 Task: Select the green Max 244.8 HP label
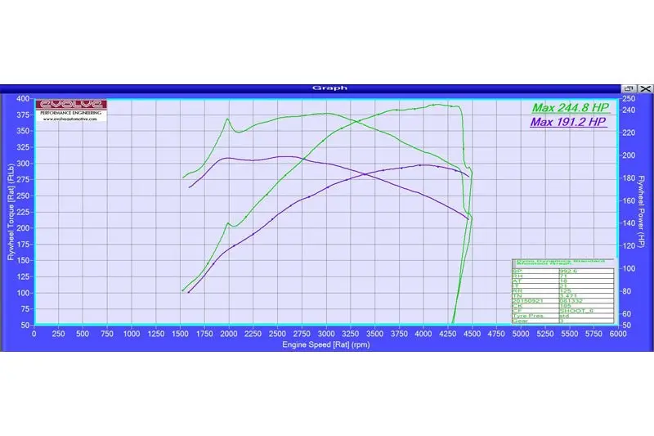[x=571, y=108]
